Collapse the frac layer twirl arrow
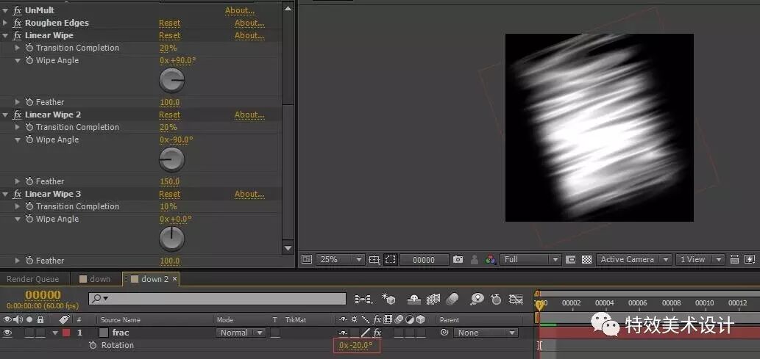The image size is (760, 359). (55, 333)
